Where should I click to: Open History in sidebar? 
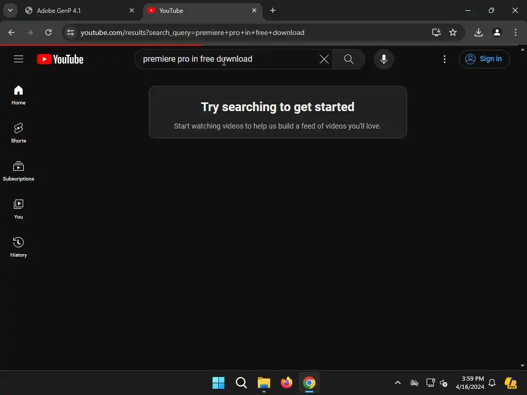click(x=19, y=247)
